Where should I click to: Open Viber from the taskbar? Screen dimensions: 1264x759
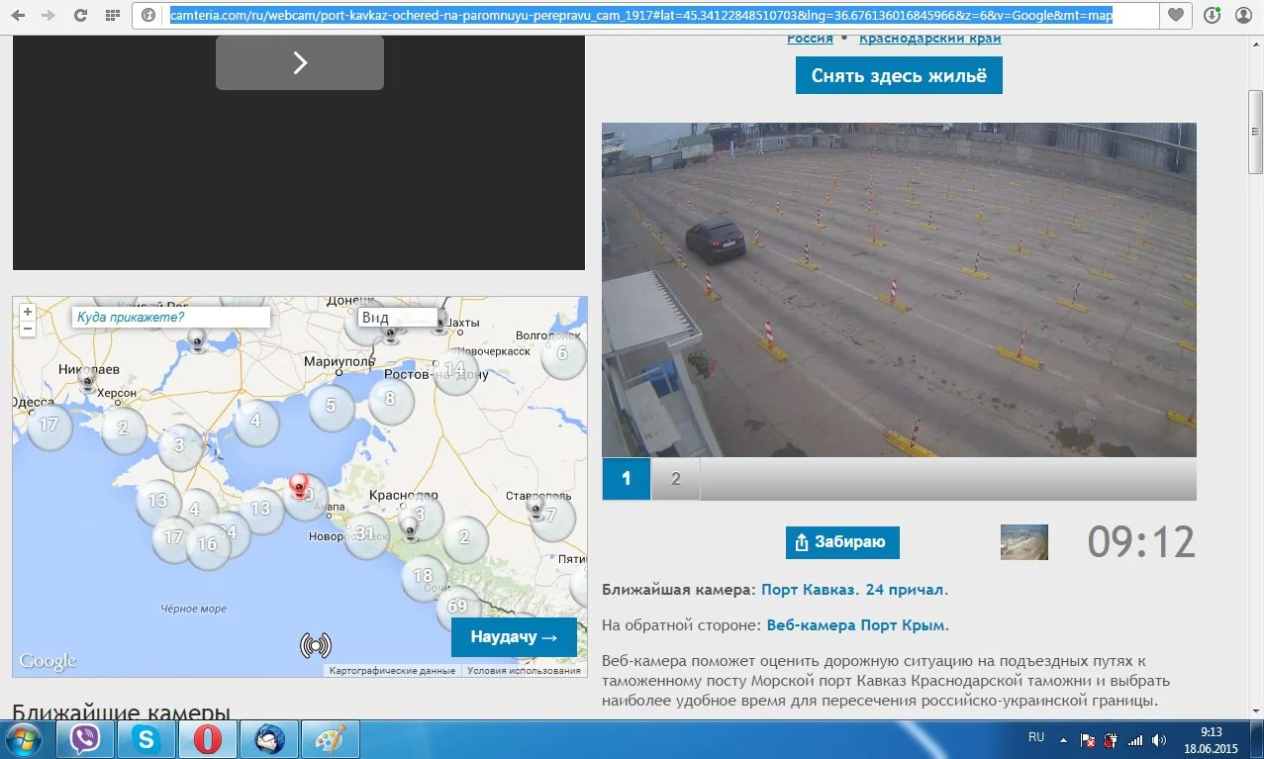[x=85, y=739]
